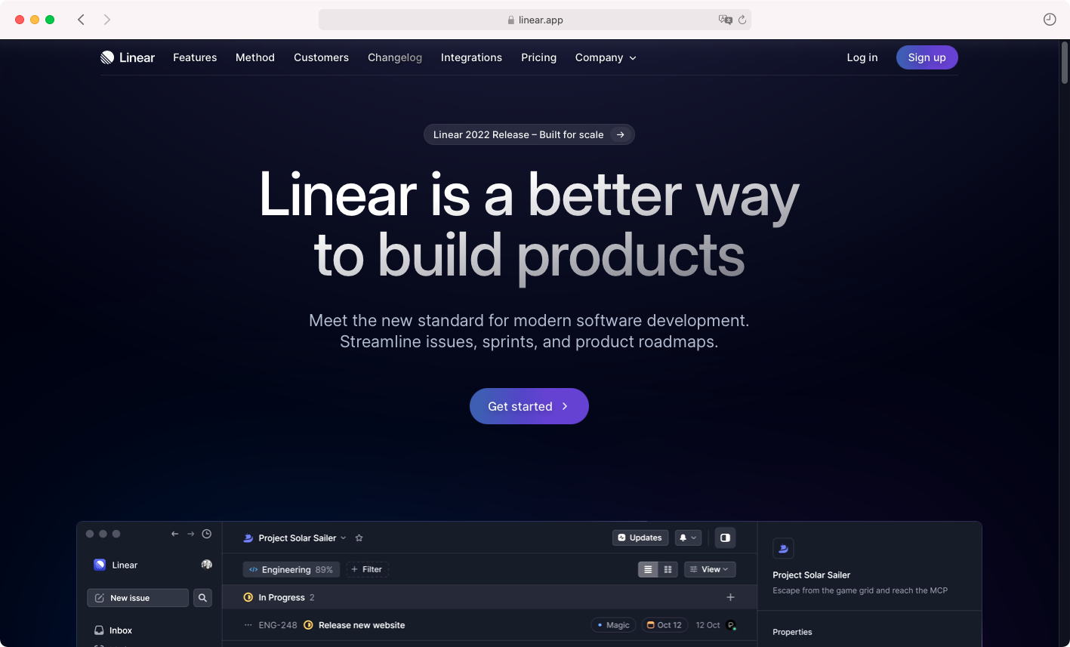
Task: Star the Project Solar Sailer project
Action: [x=359, y=538]
